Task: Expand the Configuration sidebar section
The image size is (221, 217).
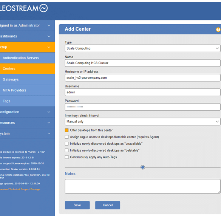Action: coord(28,112)
